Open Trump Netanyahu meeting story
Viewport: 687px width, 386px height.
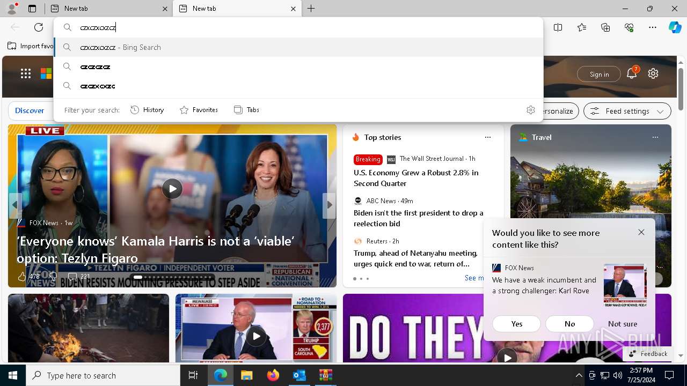click(416, 258)
